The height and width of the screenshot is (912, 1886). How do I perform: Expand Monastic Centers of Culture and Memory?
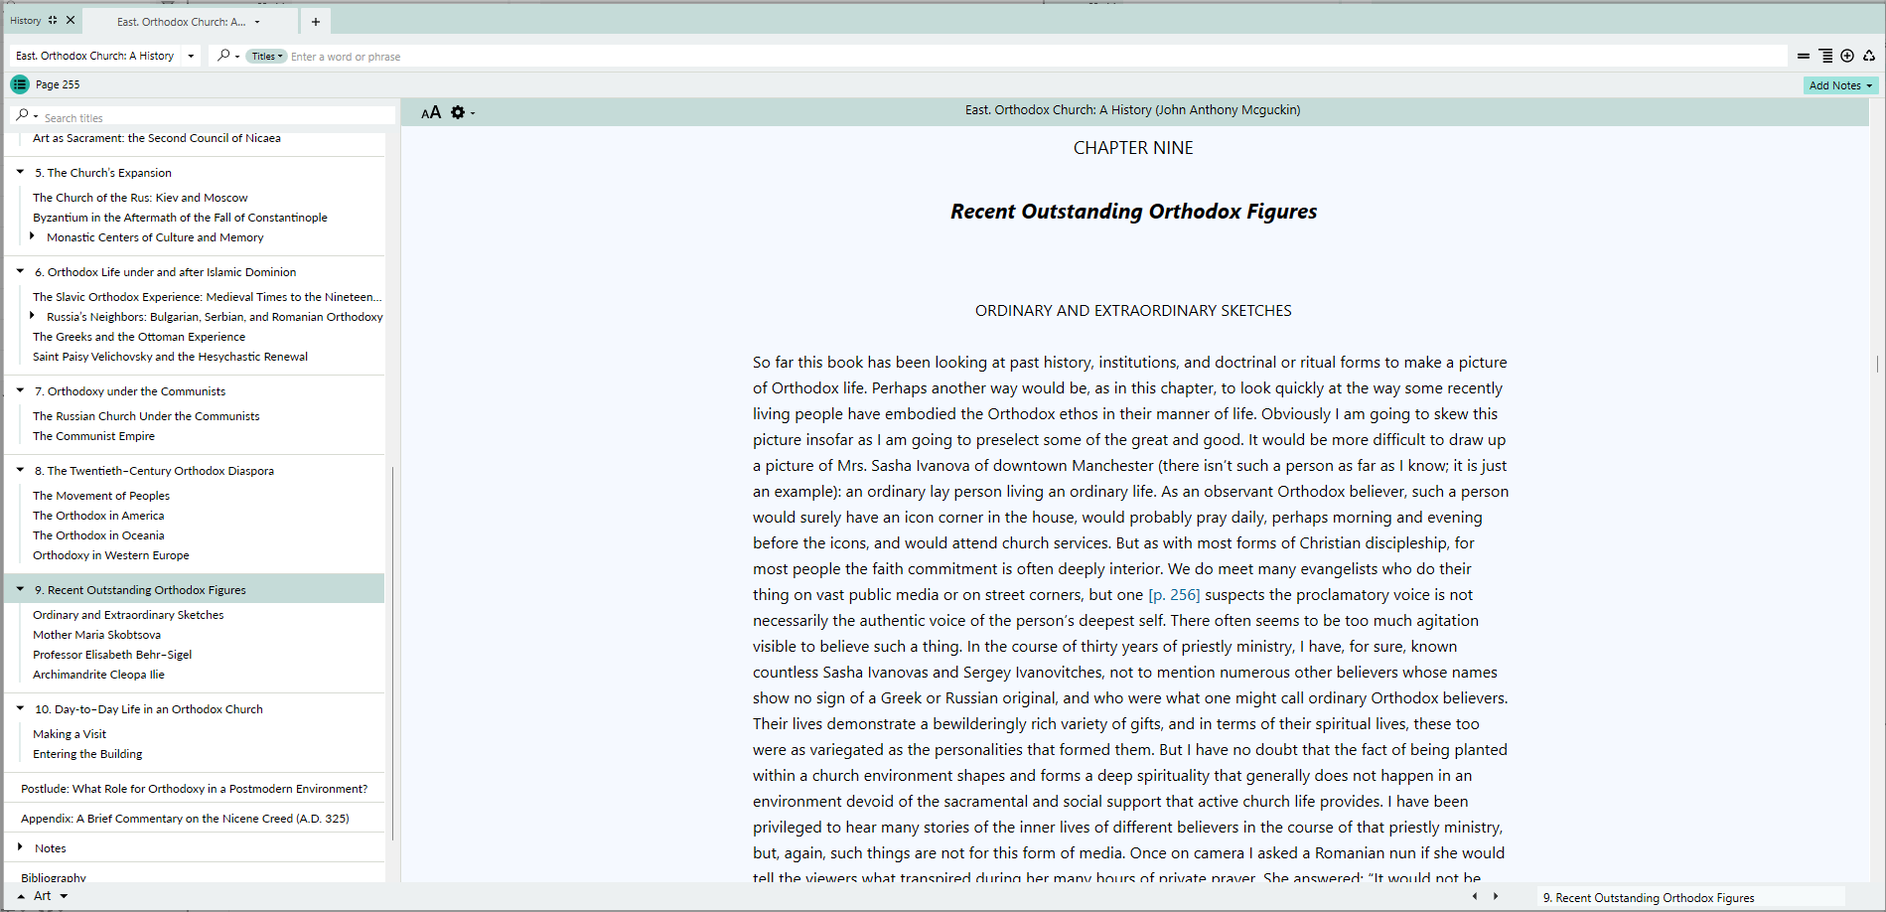tap(33, 236)
